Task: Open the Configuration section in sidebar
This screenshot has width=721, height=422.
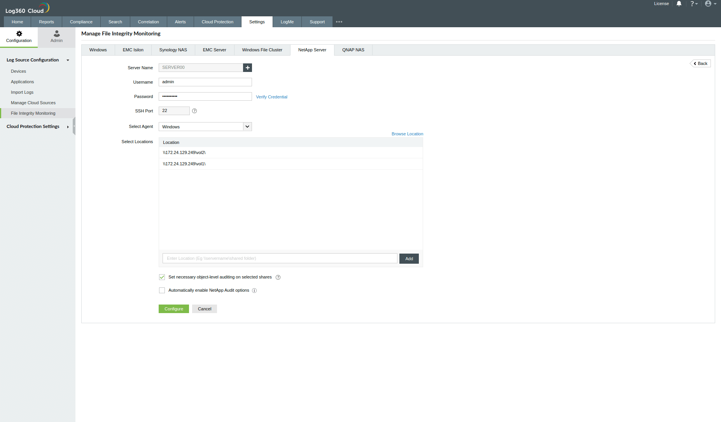Action: tap(19, 37)
